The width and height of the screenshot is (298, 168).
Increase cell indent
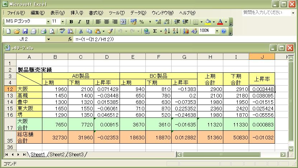pyautogui.click(x=185, y=22)
